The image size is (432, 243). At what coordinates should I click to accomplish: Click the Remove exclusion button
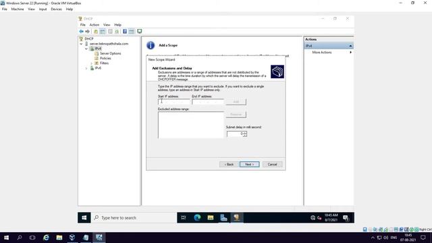[x=236, y=114]
